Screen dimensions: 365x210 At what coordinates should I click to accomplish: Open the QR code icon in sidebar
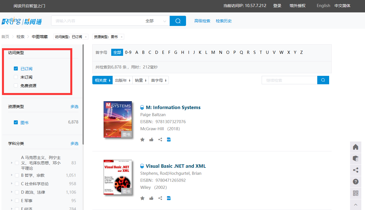pyautogui.click(x=356, y=193)
